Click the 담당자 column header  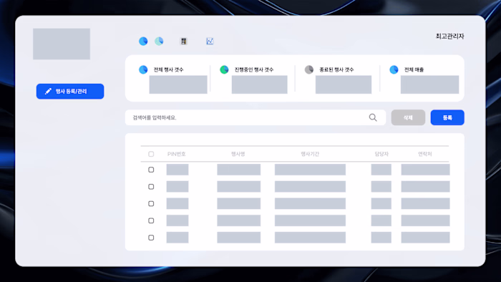point(381,154)
